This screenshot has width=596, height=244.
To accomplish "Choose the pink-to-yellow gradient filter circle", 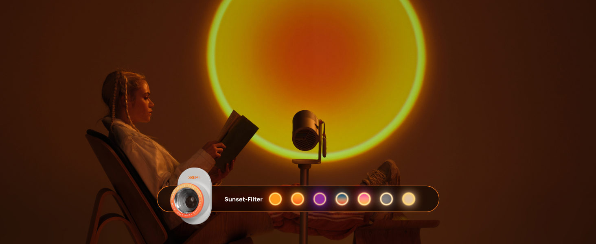I will coord(364,199).
